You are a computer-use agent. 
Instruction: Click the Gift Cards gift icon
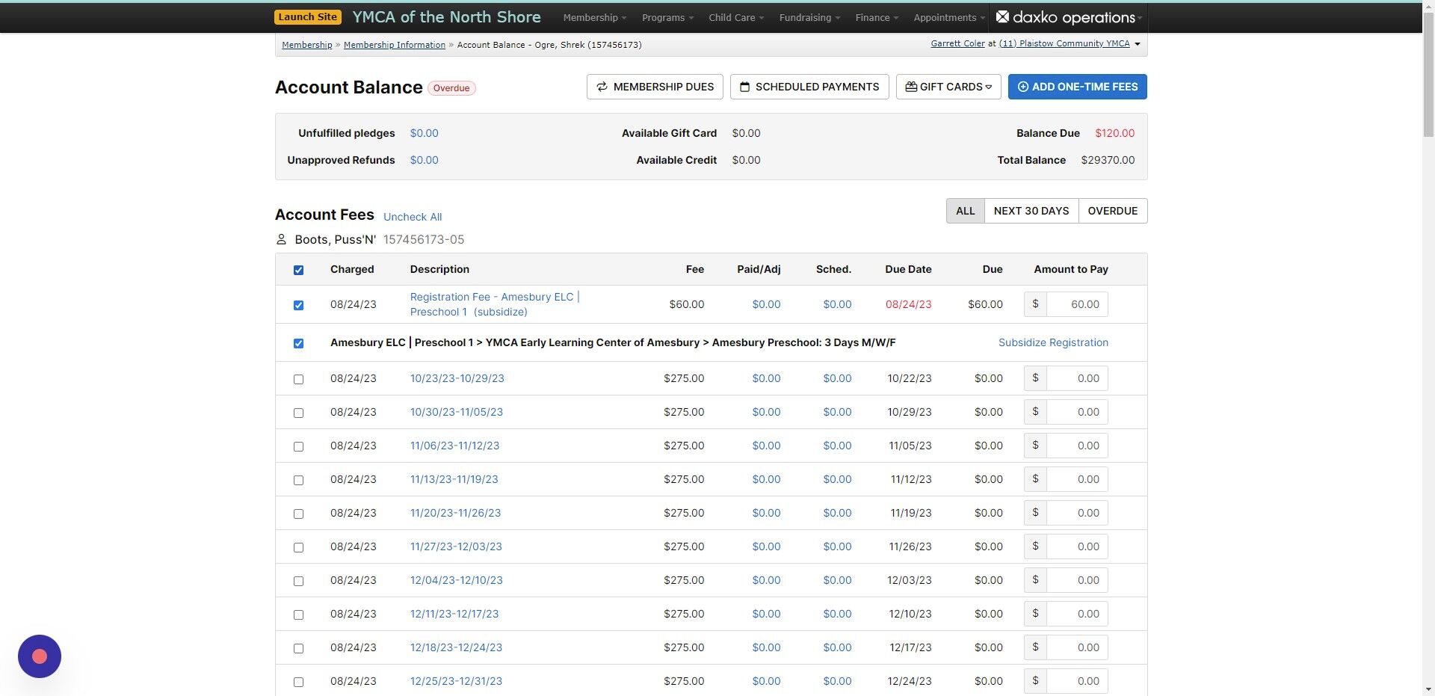coord(911,87)
